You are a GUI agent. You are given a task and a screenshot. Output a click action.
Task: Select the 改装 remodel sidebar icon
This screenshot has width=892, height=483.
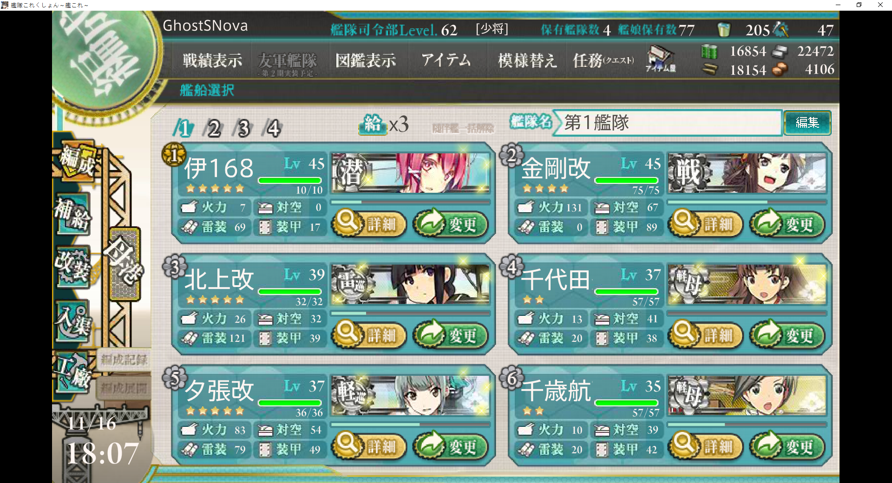(x=73, y=267)
